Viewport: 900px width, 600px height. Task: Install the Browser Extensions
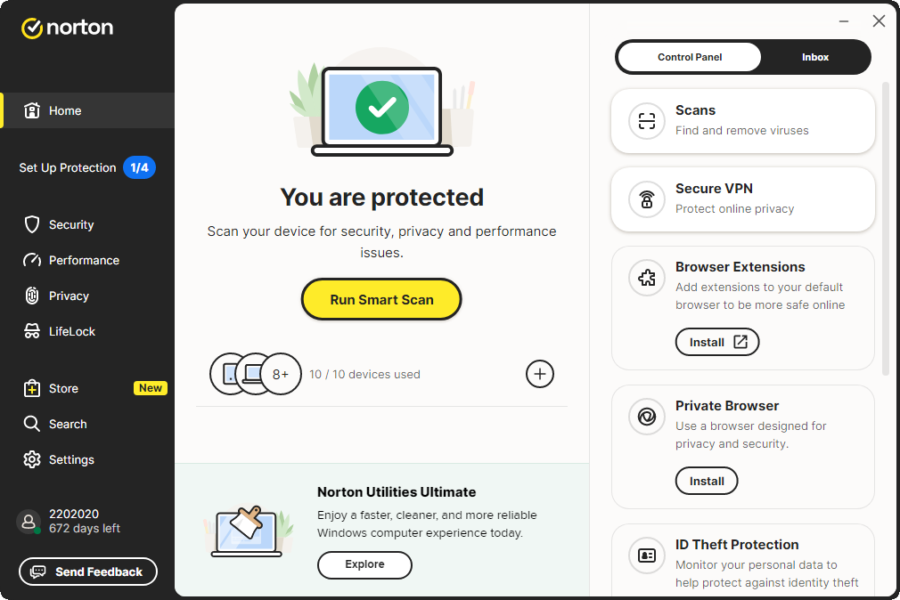click(x=716, y=342)
